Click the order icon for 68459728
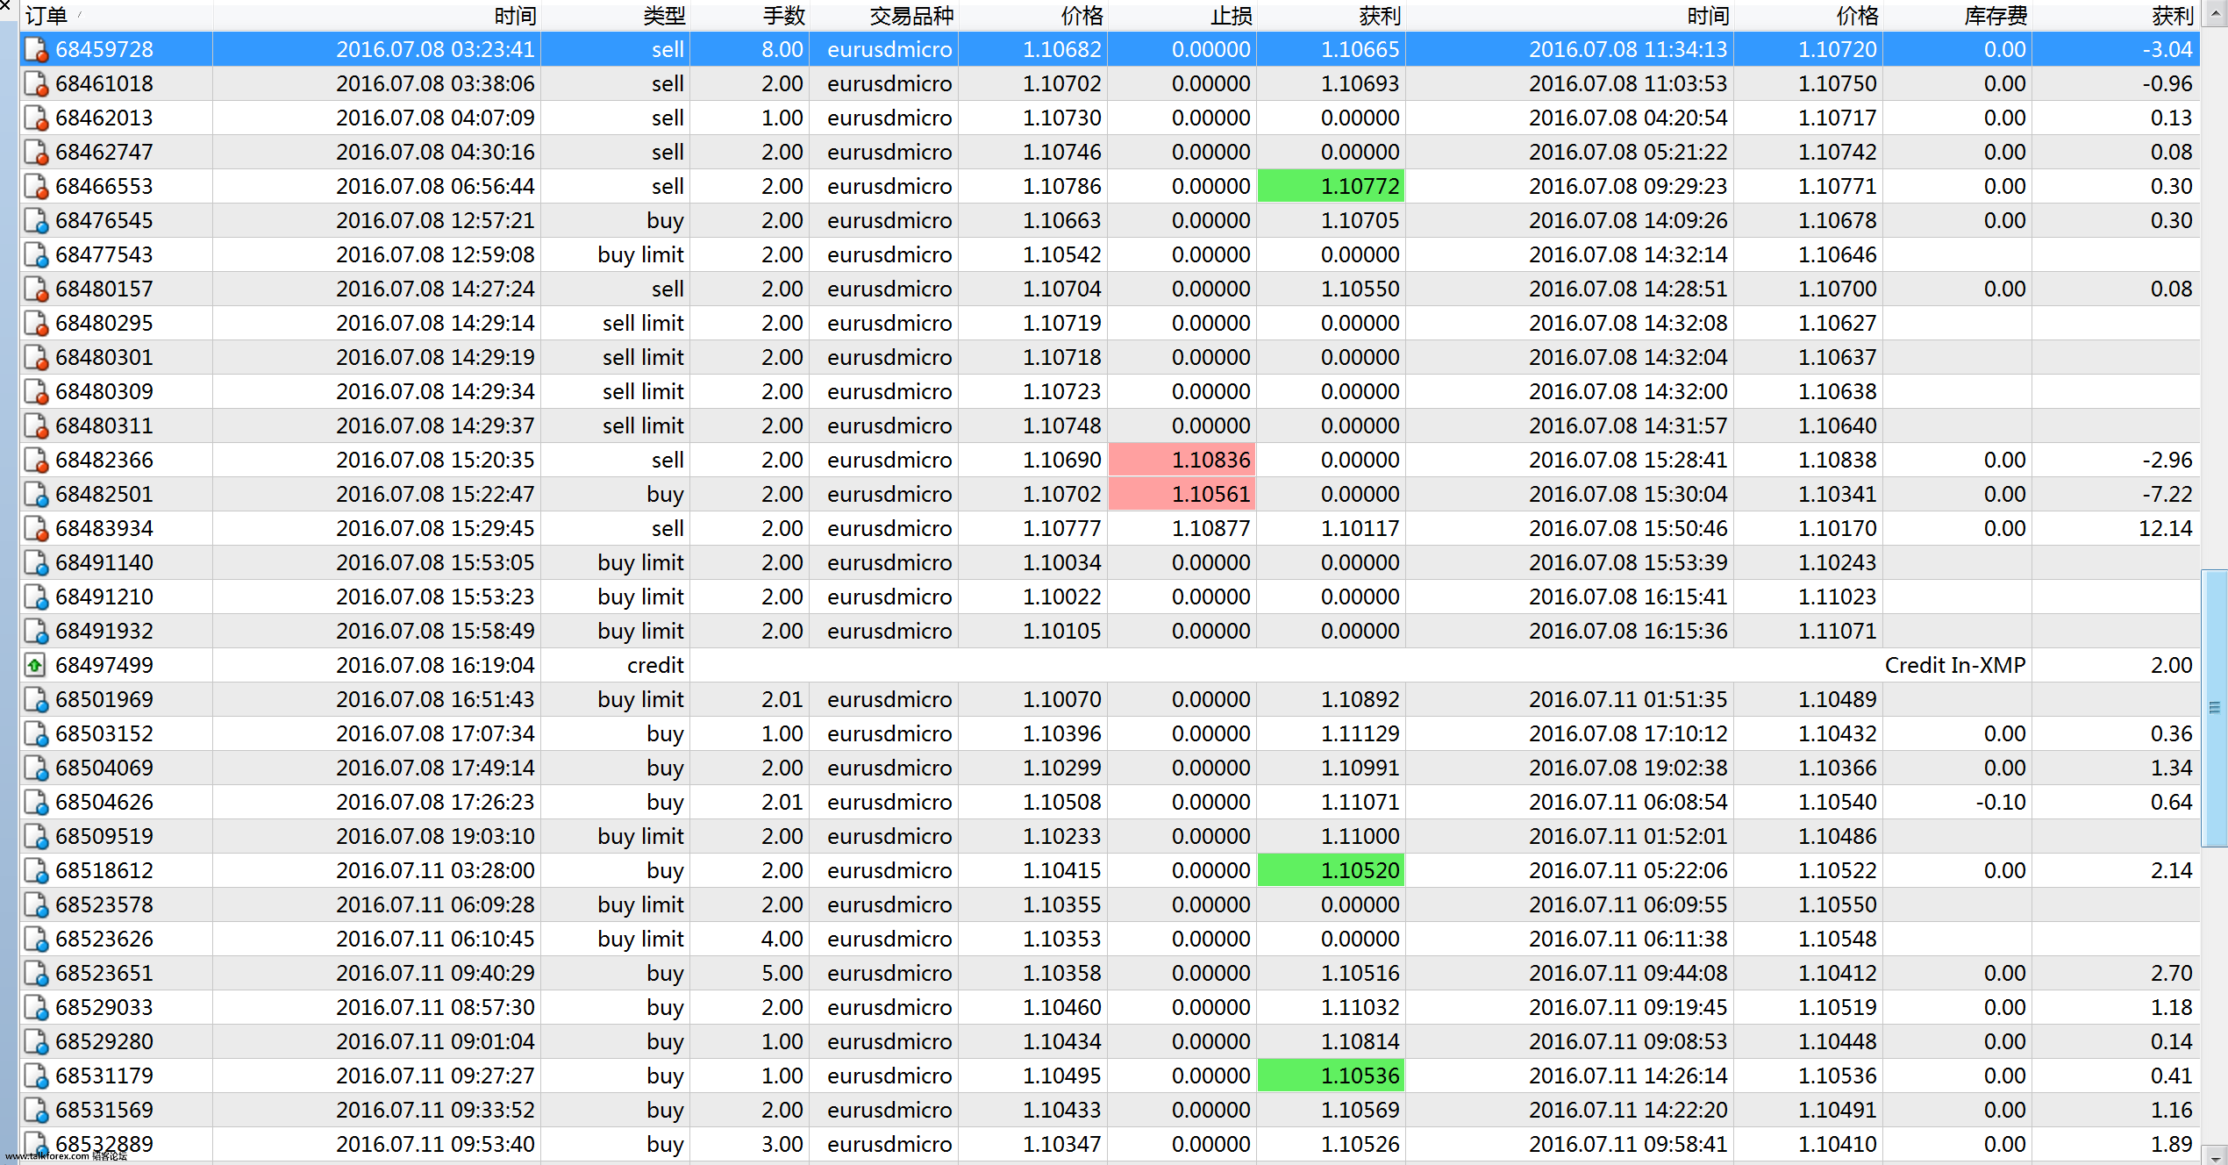Image resolution: width=2228 pixels, height=1165 pixels. [x=36, y=50]
